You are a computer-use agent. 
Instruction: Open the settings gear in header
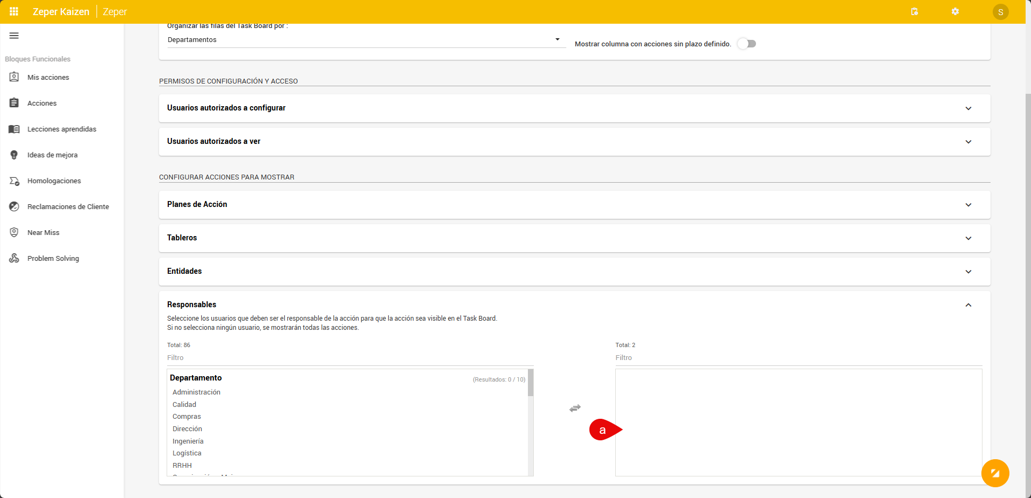click(x=955, y=11)
